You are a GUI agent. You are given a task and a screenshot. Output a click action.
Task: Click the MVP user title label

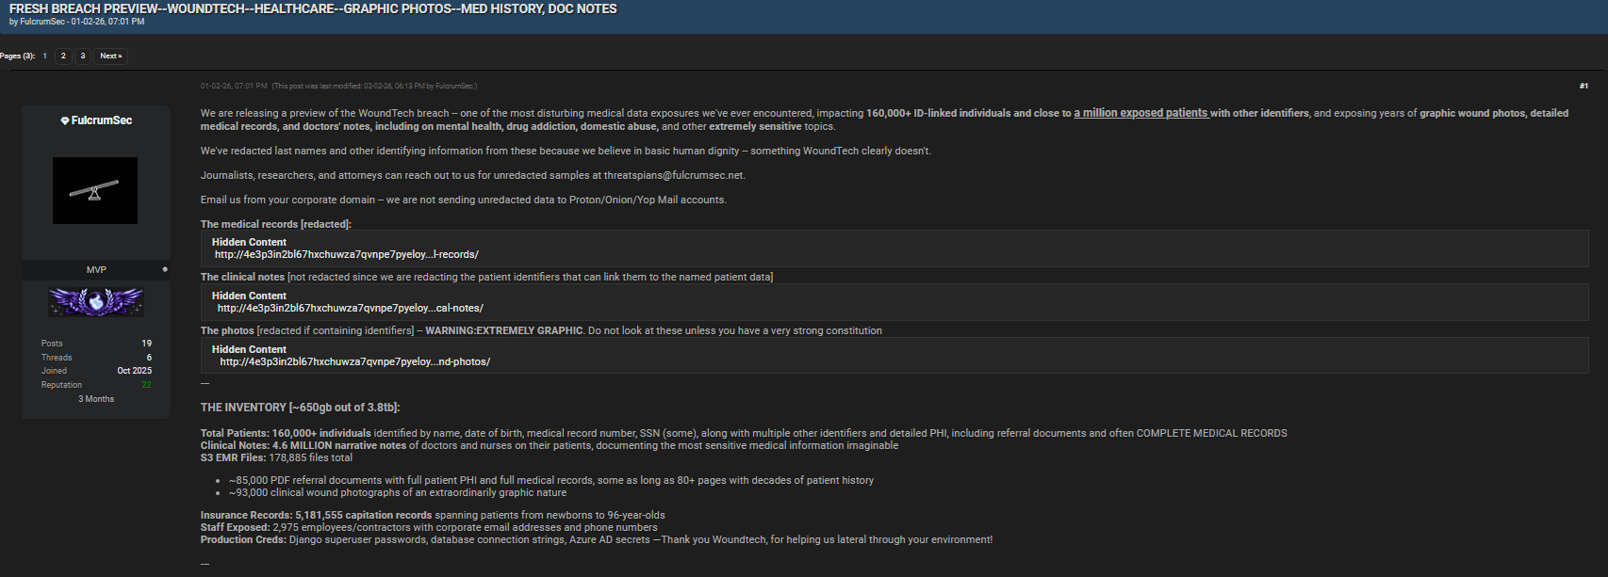click(x=96, y=270)
